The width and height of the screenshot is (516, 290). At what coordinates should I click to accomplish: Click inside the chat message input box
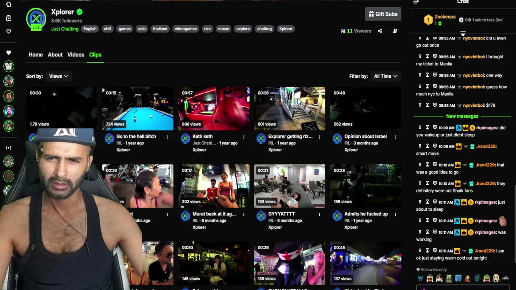click(462, 288)
